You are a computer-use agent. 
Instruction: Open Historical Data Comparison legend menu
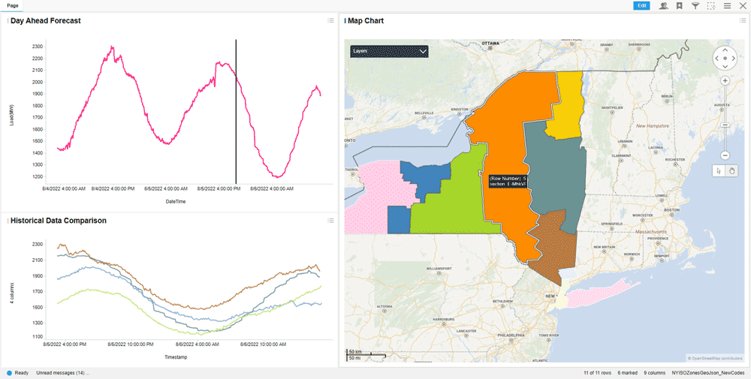point(330,221)
